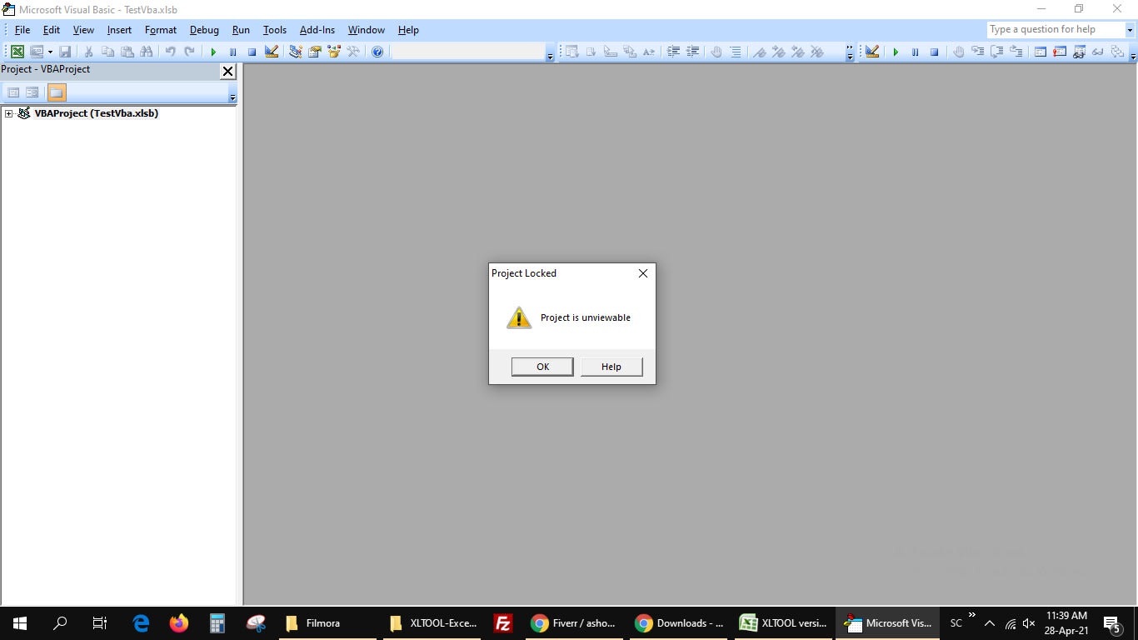Click Step Into icon in Debug toolbar
The height and width of the screenshot is (640, 1138).
click(977, 52)
